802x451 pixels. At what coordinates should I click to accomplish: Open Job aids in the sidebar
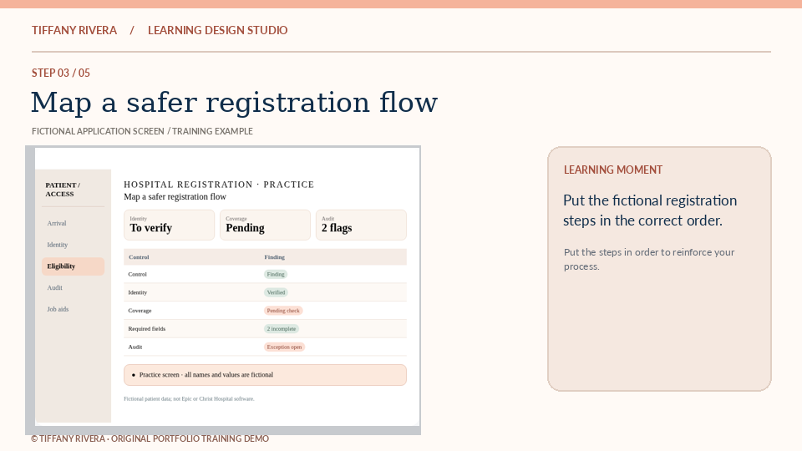click(x=58, y=309)
